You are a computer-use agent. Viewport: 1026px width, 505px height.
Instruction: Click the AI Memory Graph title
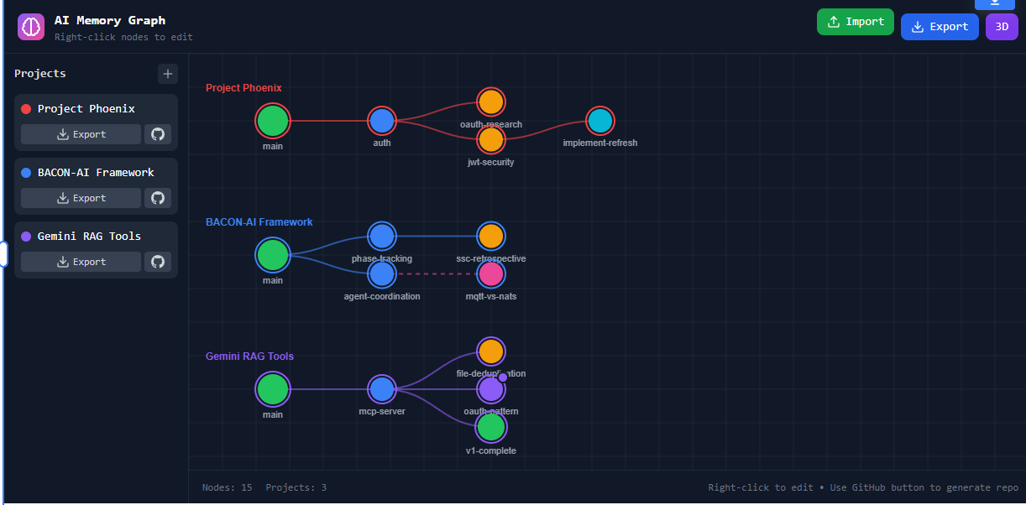coord(110,20)
